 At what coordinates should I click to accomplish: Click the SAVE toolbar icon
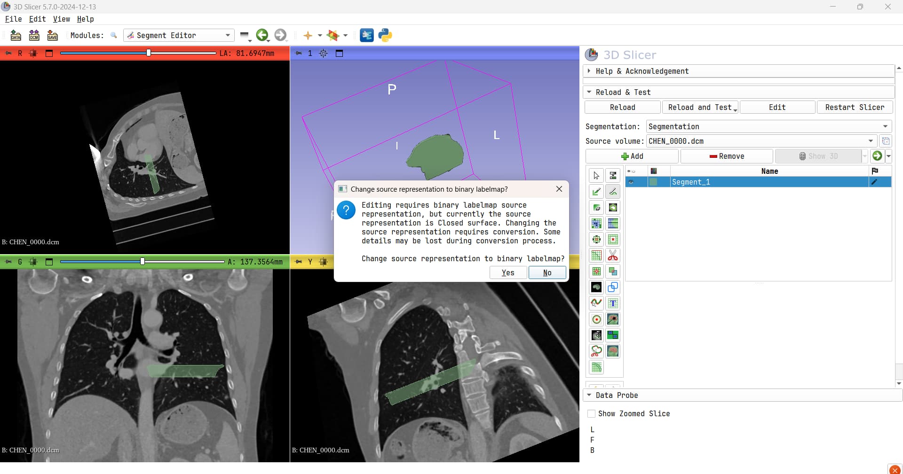[52, 35]
